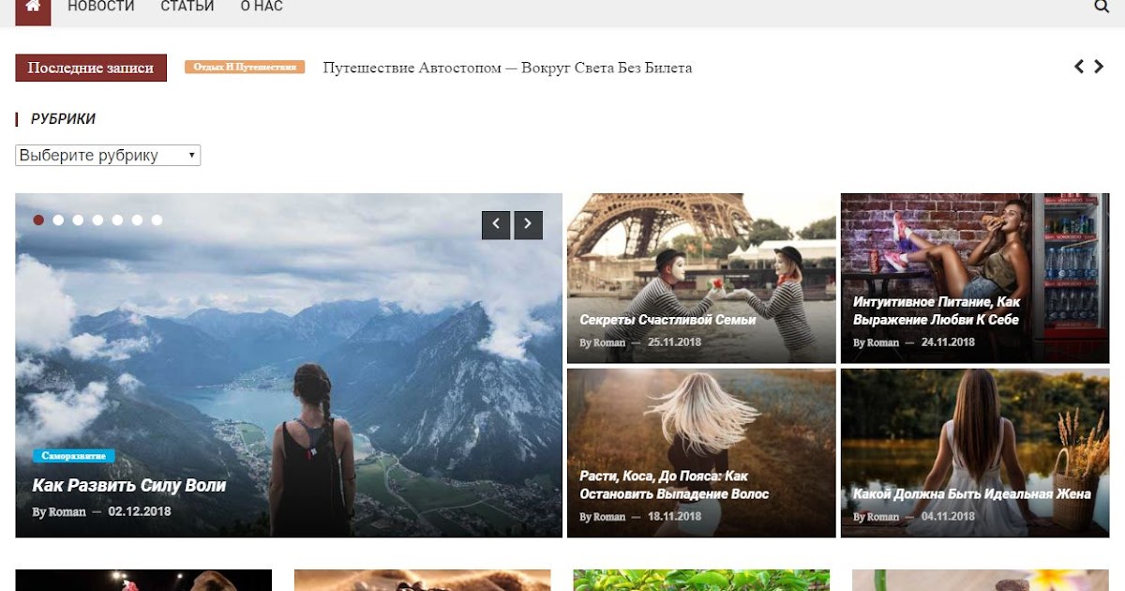Select the fifth slider dot
The width and height of the screenshot is (1125, 591).
[117, 220]
